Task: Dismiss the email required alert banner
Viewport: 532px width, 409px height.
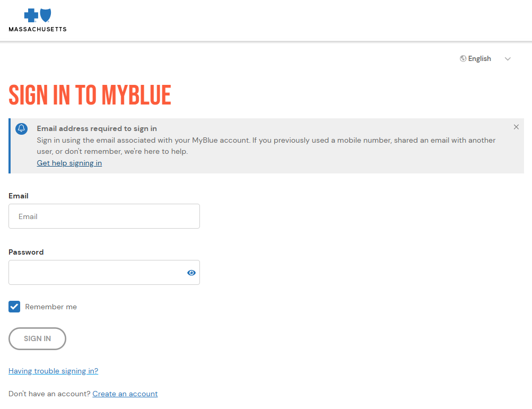Action: click(516, 127)
